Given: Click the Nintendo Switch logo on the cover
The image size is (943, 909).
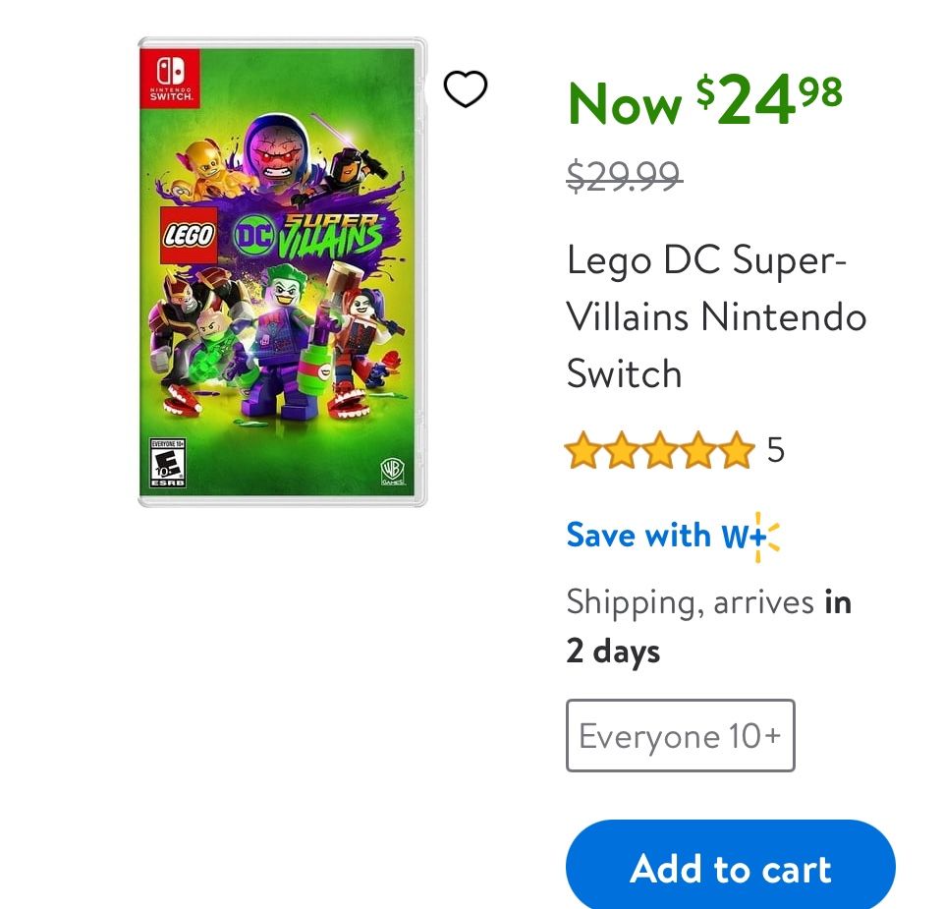Looking at the screenshot, I should tap(171, 77).
